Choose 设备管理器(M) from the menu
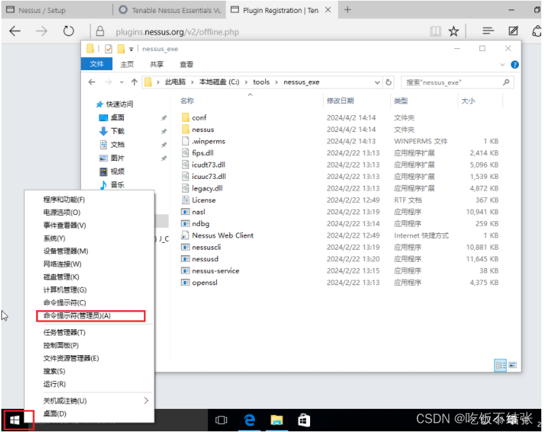The height and width of the screenshot is (432, 544). [65, 251]
